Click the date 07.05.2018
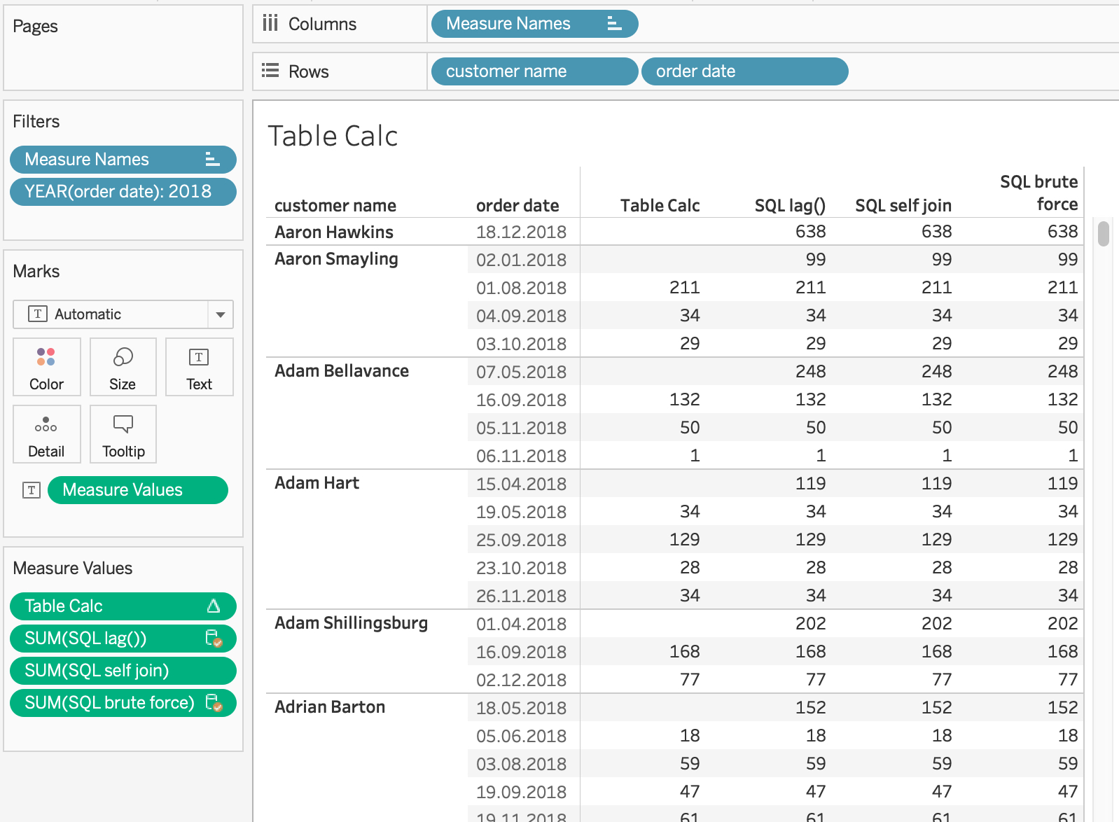The width and height of the screenshot is (1119, 822). (521, 372)
